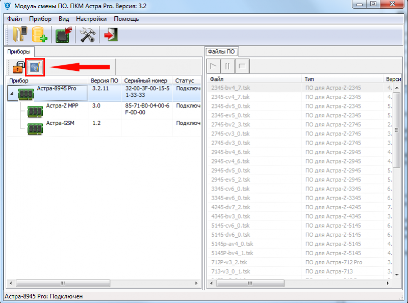Sort by Статус column header
408x303 pixels.
tap(187, 80)
